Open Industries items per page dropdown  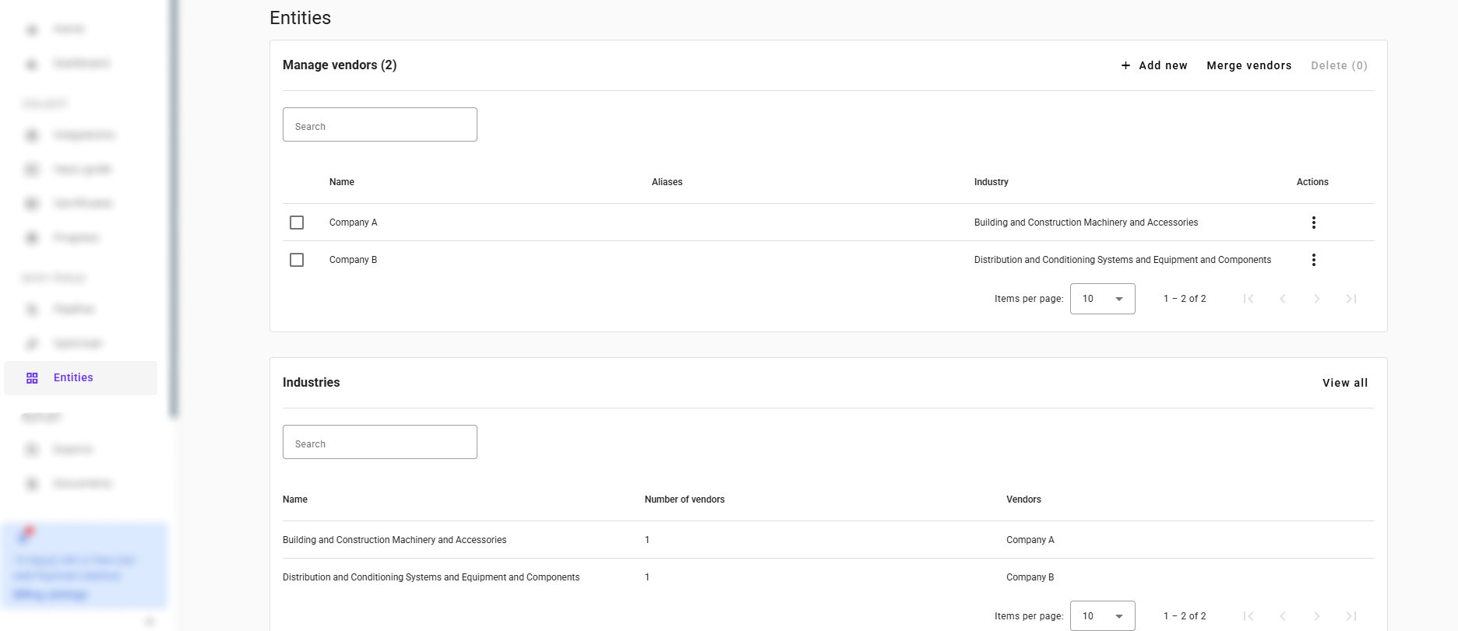[x=1103, y=616]
